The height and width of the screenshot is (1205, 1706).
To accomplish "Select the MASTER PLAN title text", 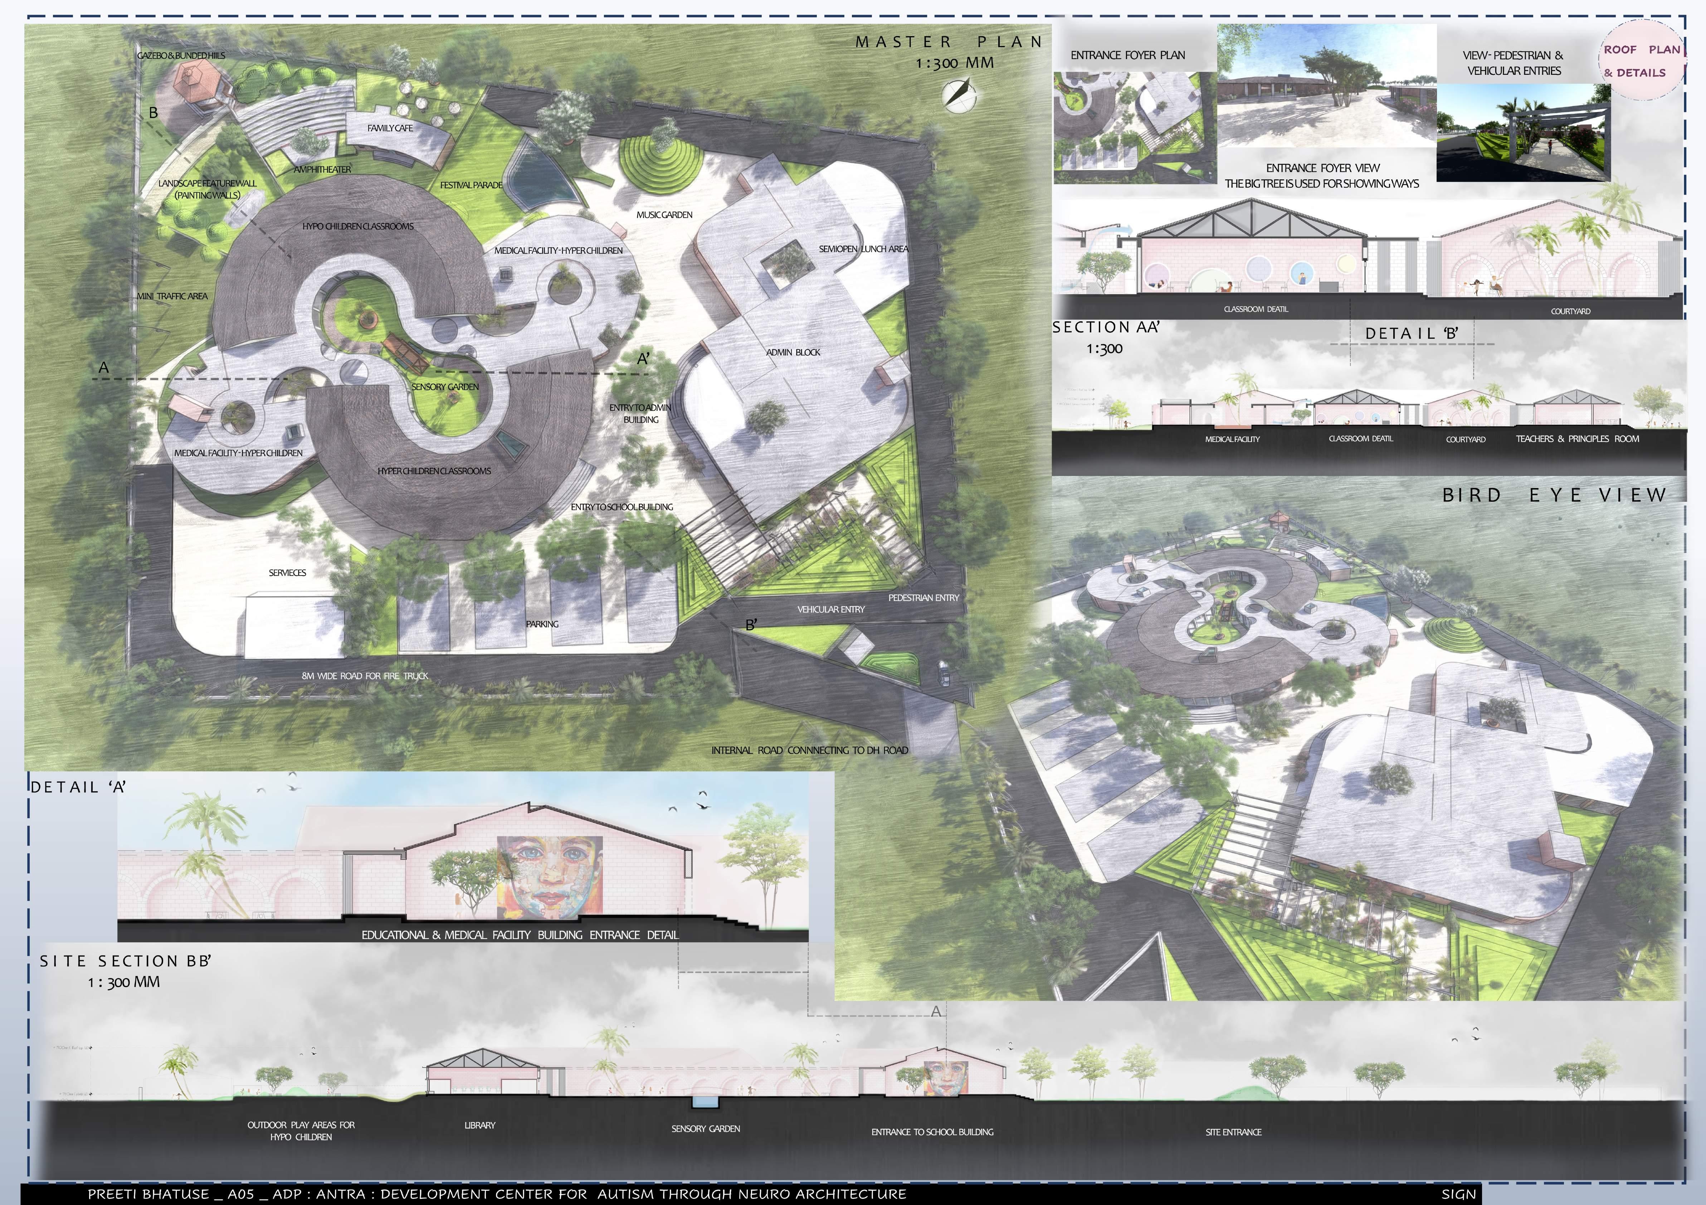I will click(949, 42).
